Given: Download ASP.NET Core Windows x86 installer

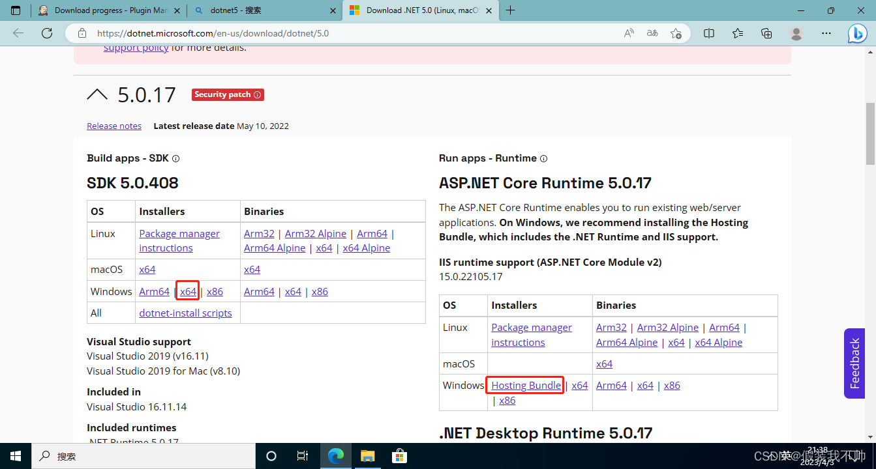Looking at the screenshot, I should tap(507, 400).
